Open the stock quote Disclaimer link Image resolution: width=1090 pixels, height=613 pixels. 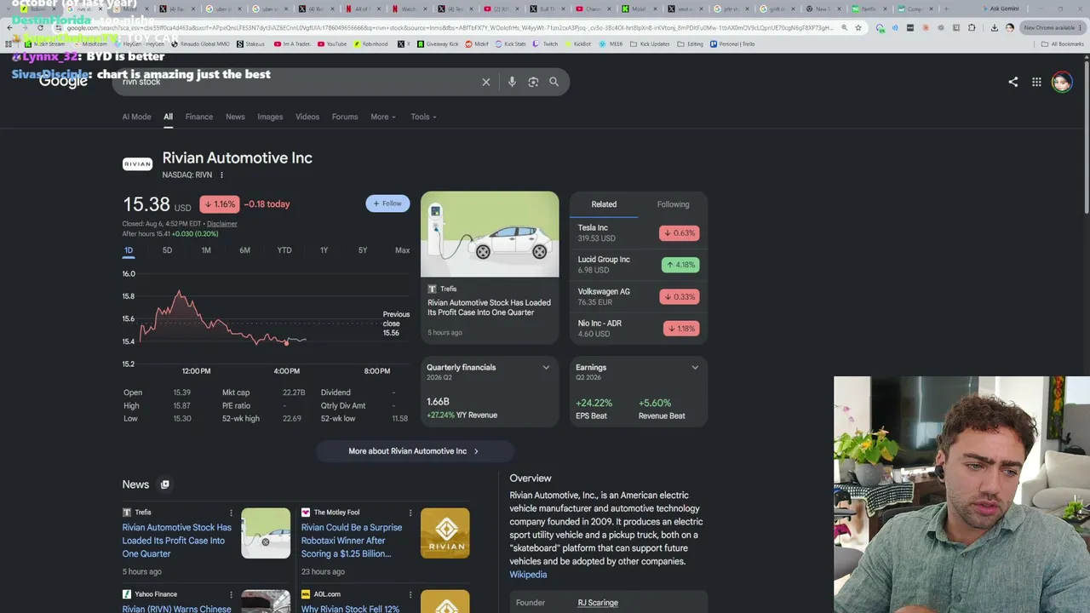221,224
